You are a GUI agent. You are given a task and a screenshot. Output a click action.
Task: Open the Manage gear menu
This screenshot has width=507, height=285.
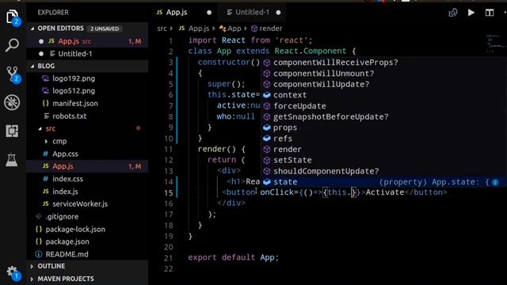pyautogui.click(x=13, y=272)
